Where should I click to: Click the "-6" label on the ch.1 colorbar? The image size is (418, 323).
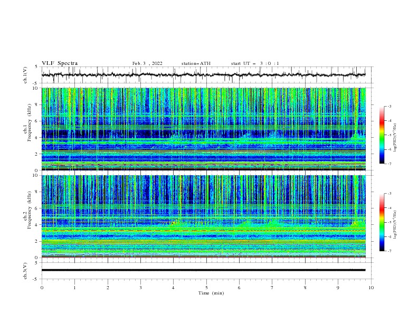(x=389, y=149)
